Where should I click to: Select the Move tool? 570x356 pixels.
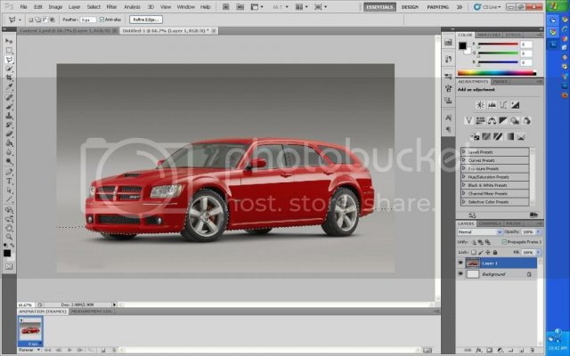coord(9,41)
